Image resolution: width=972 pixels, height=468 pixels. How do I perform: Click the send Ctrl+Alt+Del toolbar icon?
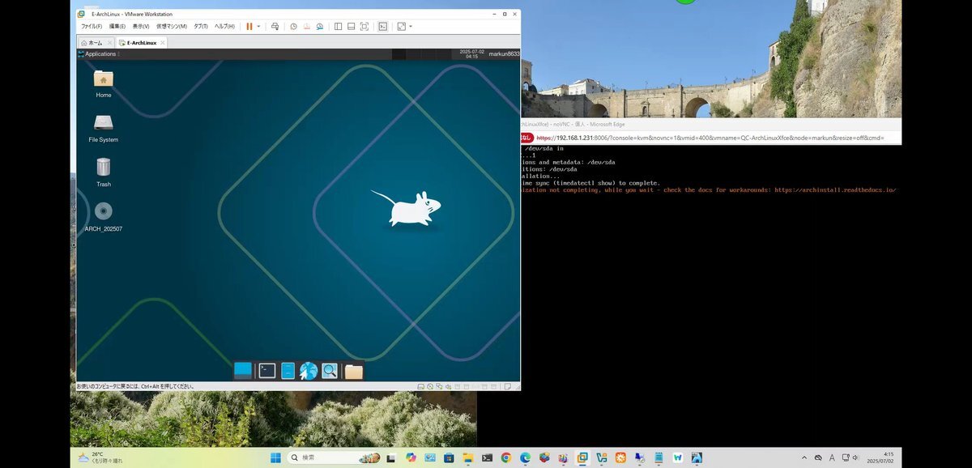(275, 27)
